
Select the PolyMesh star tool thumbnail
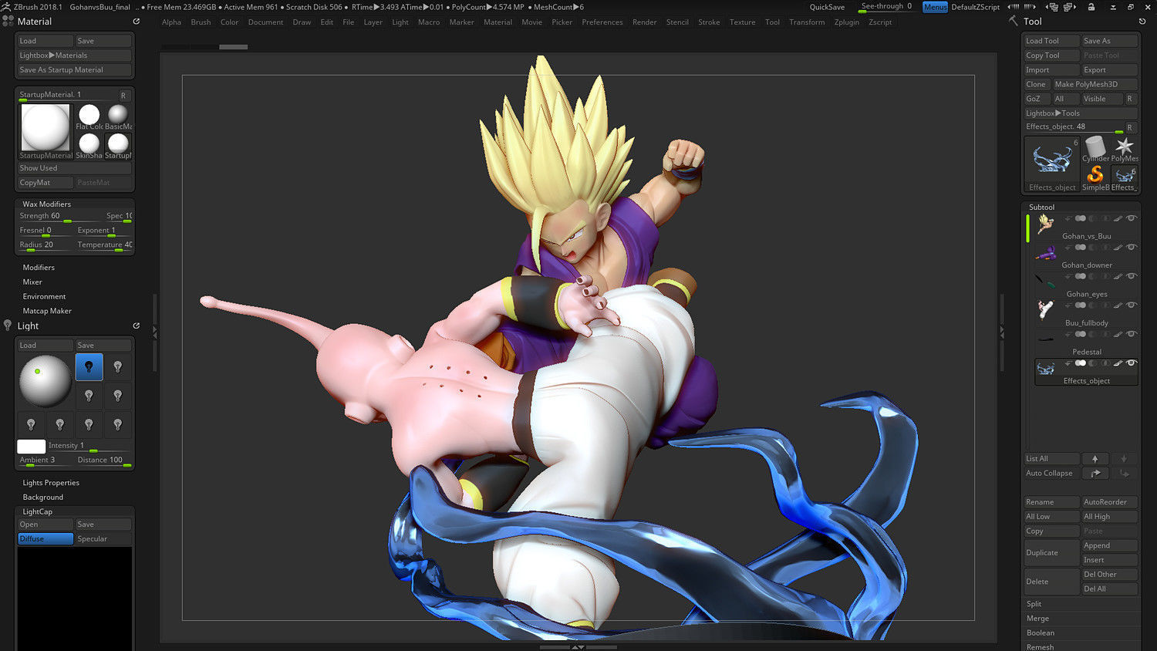[1125, 148]
